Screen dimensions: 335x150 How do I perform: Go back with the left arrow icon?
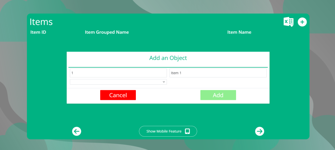77,131
